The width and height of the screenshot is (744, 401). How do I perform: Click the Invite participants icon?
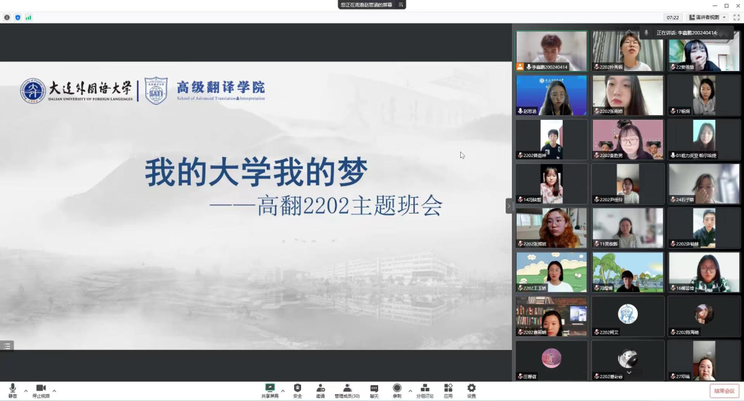tap(320, 390)
